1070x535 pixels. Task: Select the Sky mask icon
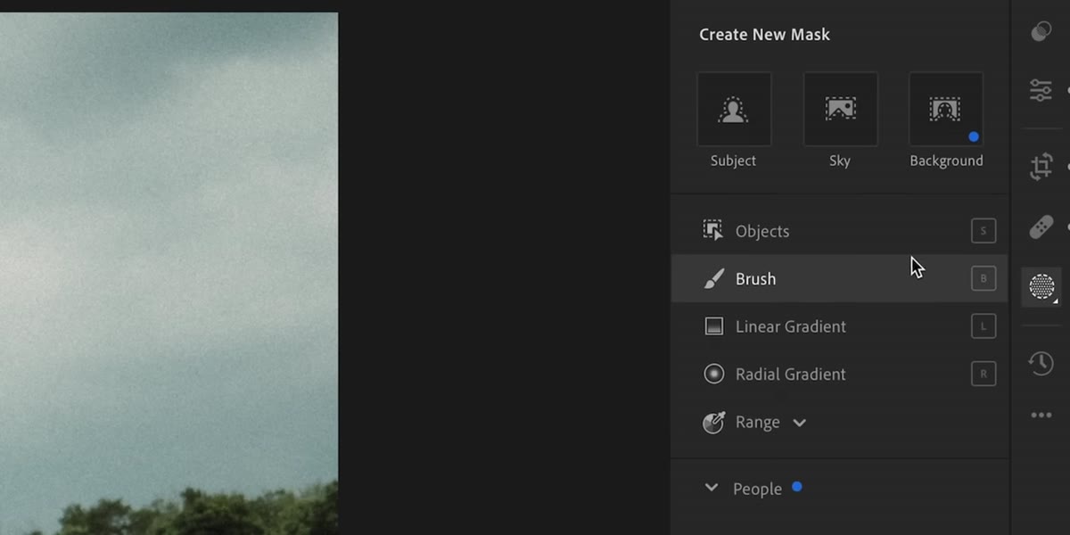840,110
